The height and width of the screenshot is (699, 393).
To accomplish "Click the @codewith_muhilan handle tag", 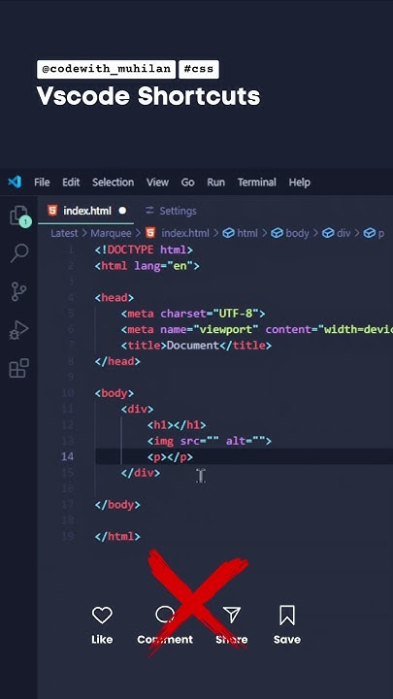I will [106, 69].
